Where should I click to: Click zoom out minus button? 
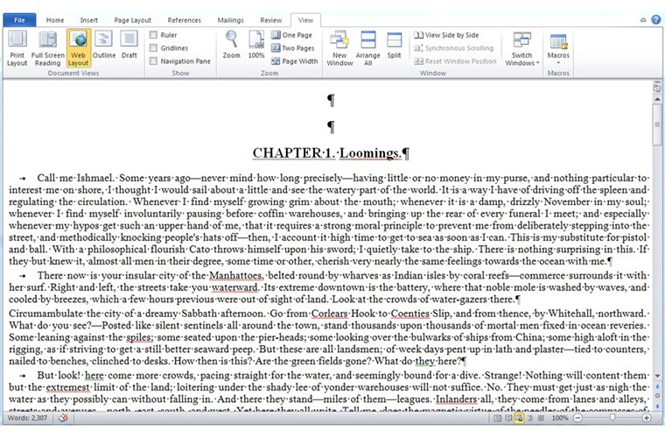point(577,418)
